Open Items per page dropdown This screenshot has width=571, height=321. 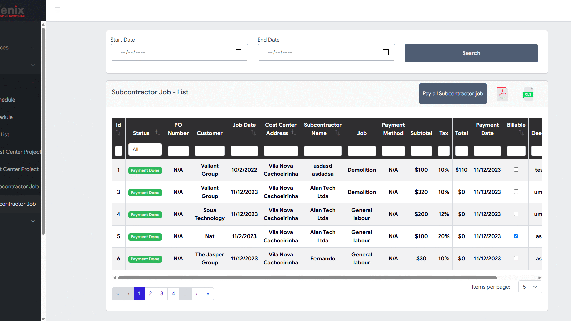click(530, 287)
